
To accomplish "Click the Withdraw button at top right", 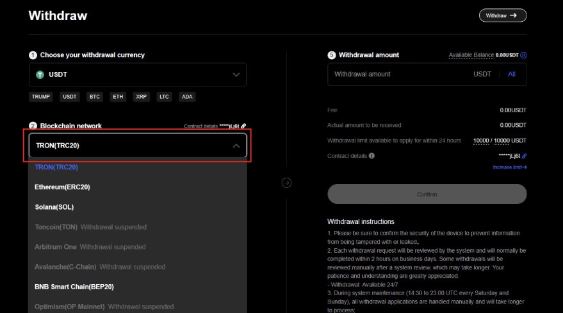I will coord(502,15).
